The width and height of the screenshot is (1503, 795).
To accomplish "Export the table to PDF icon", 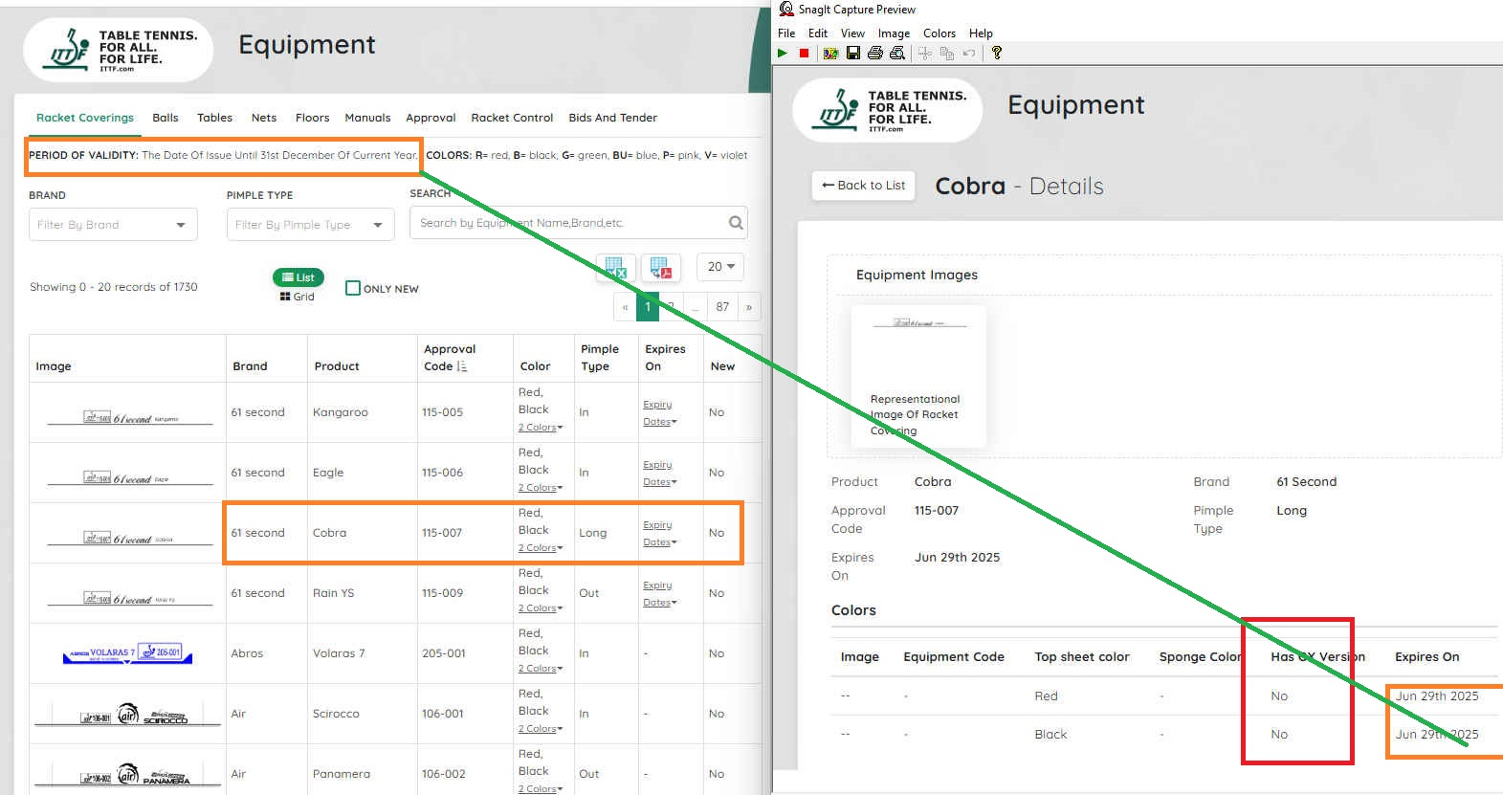I will [x=660, y=269].
